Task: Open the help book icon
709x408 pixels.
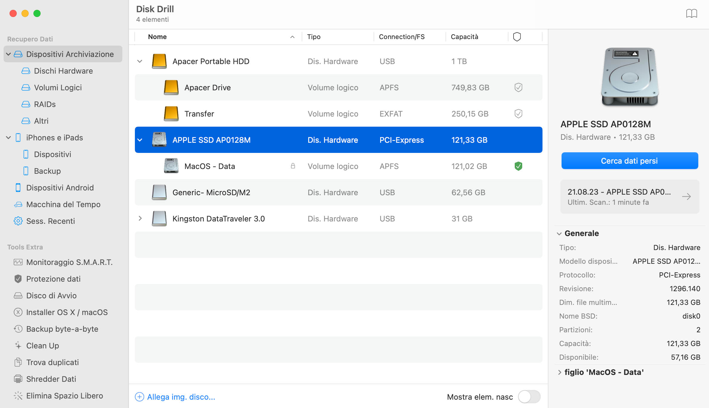Action: click(691, 13)
